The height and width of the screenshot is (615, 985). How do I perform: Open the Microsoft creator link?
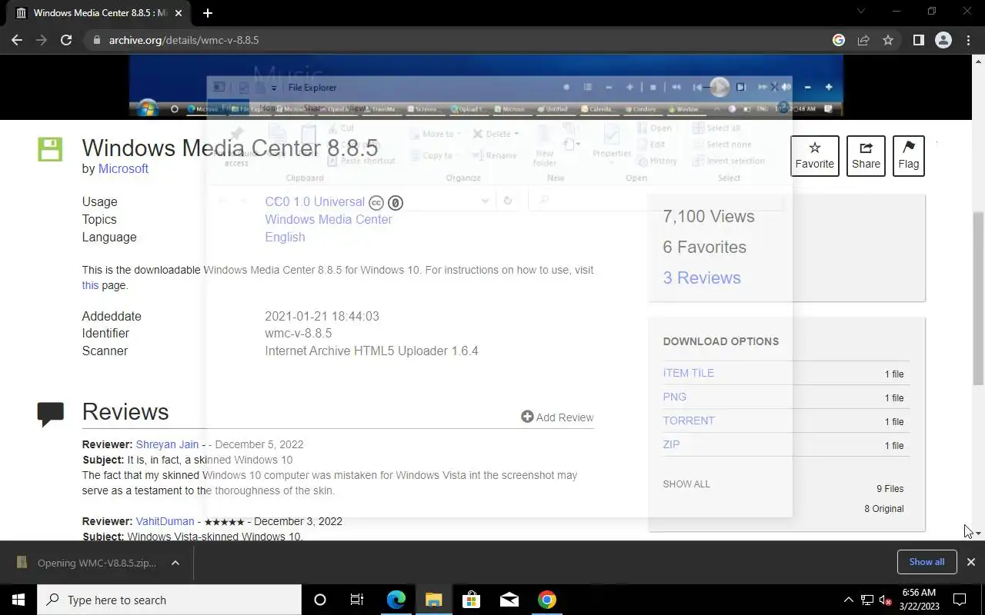tap(123, 168)
